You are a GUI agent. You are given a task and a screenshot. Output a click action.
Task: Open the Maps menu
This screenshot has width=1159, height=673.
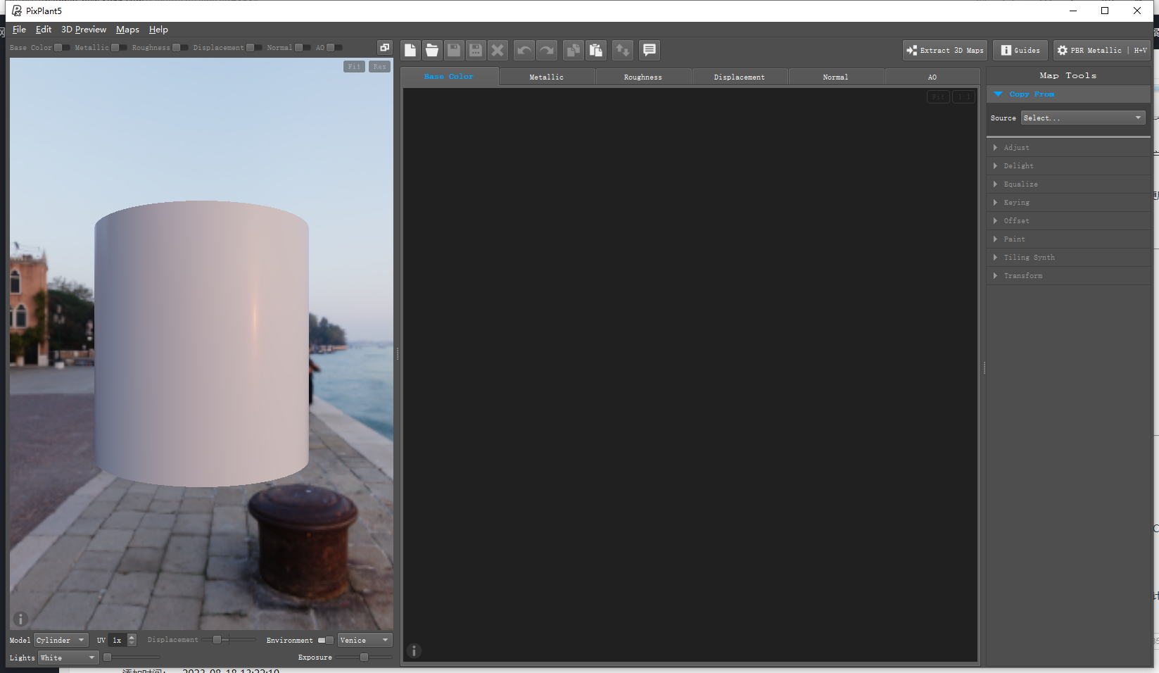point(127,30)
